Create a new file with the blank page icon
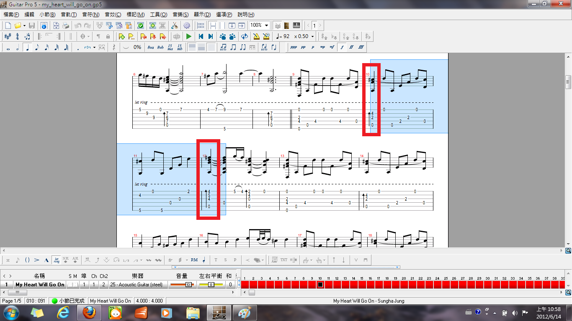This screenshot has height=321, width=572. [8, 25]
